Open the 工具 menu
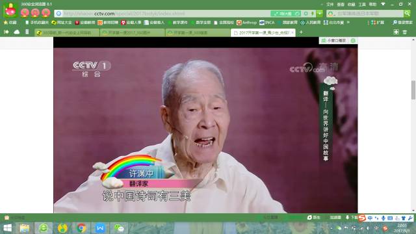The image size is (416, 234). (362, 5)
